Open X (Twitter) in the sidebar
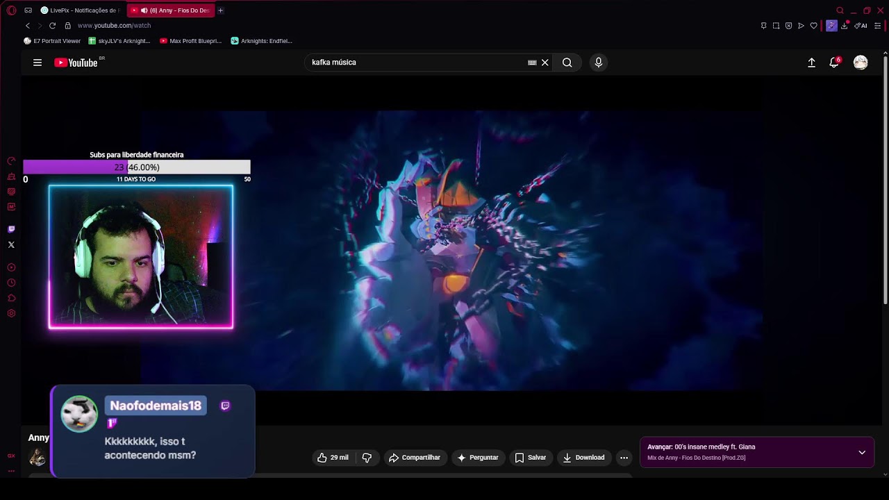 pos(11,244)
